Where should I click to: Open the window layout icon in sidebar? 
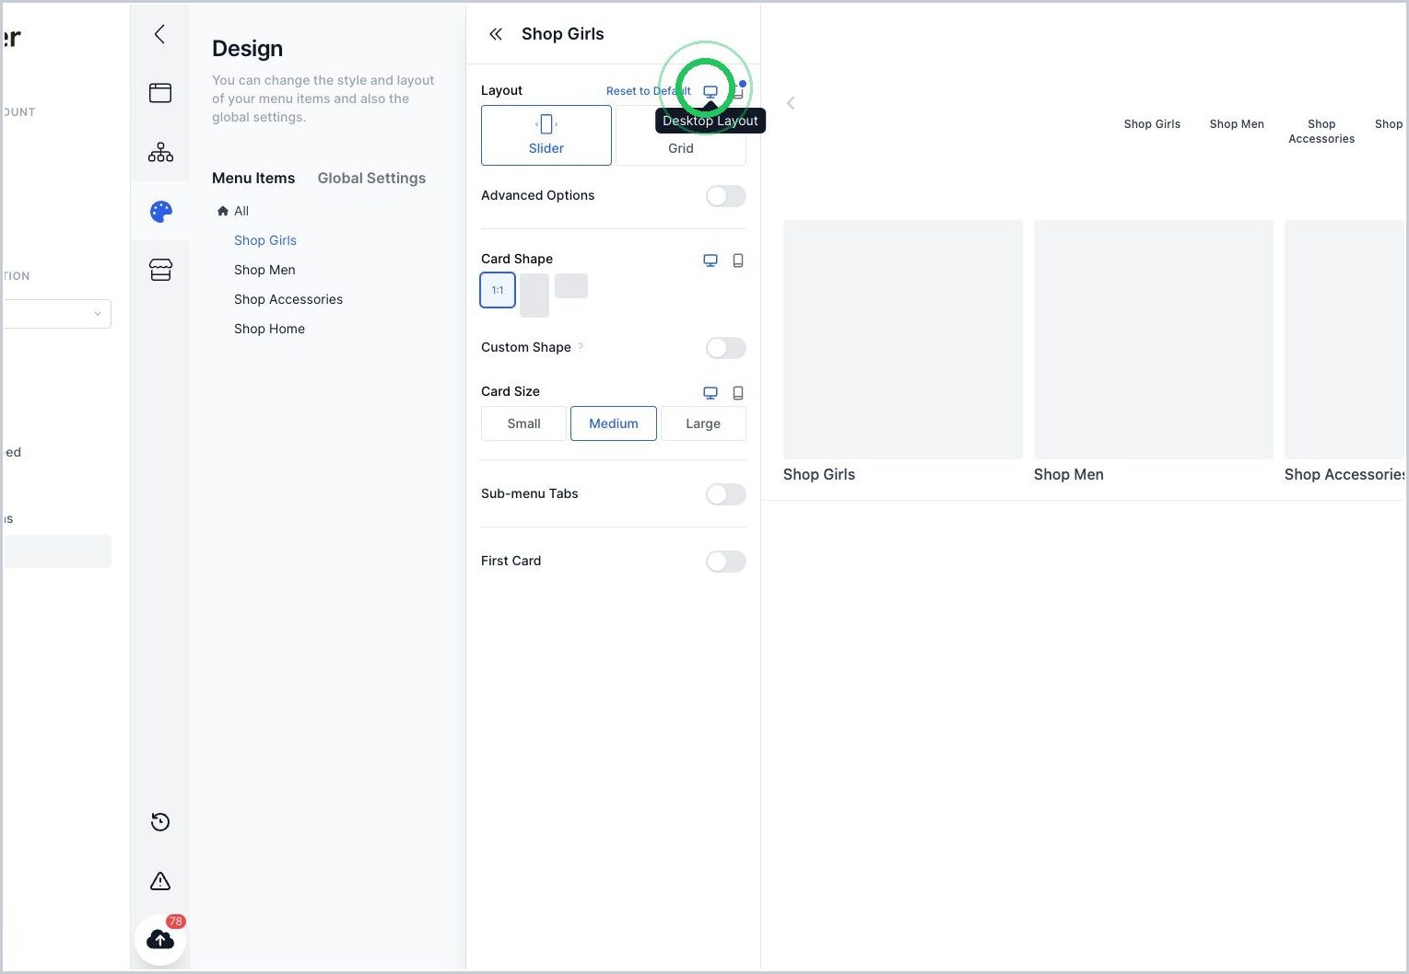(160, 93)
